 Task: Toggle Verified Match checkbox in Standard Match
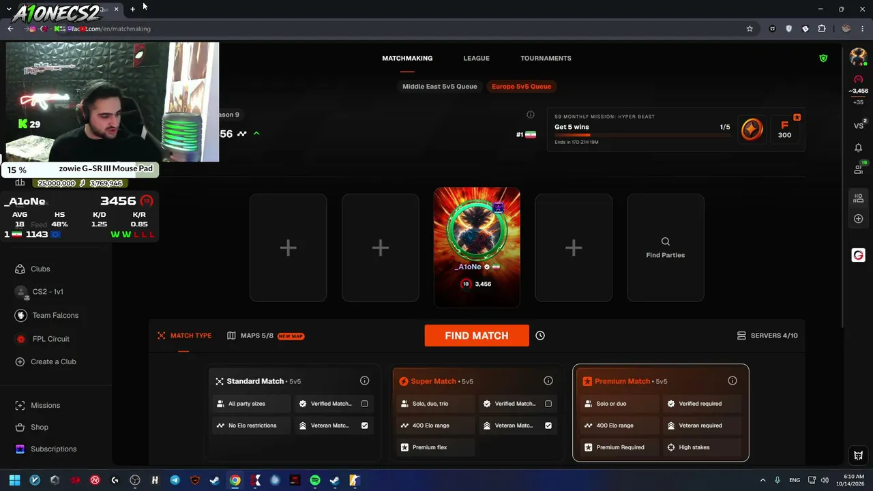click(x=364, y=404)
